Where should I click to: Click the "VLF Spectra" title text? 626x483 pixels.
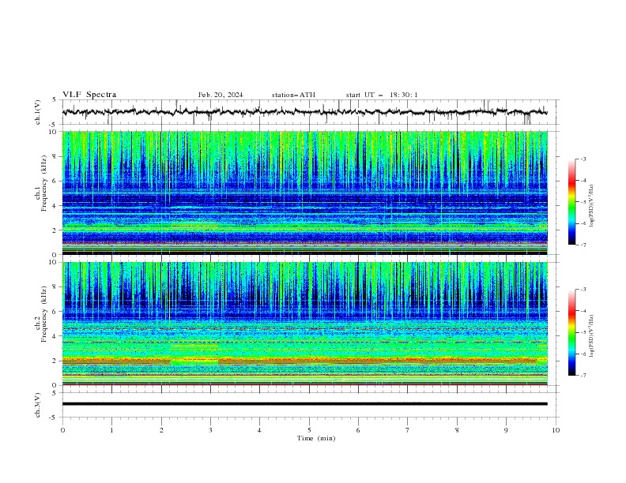tap(89, 95)
